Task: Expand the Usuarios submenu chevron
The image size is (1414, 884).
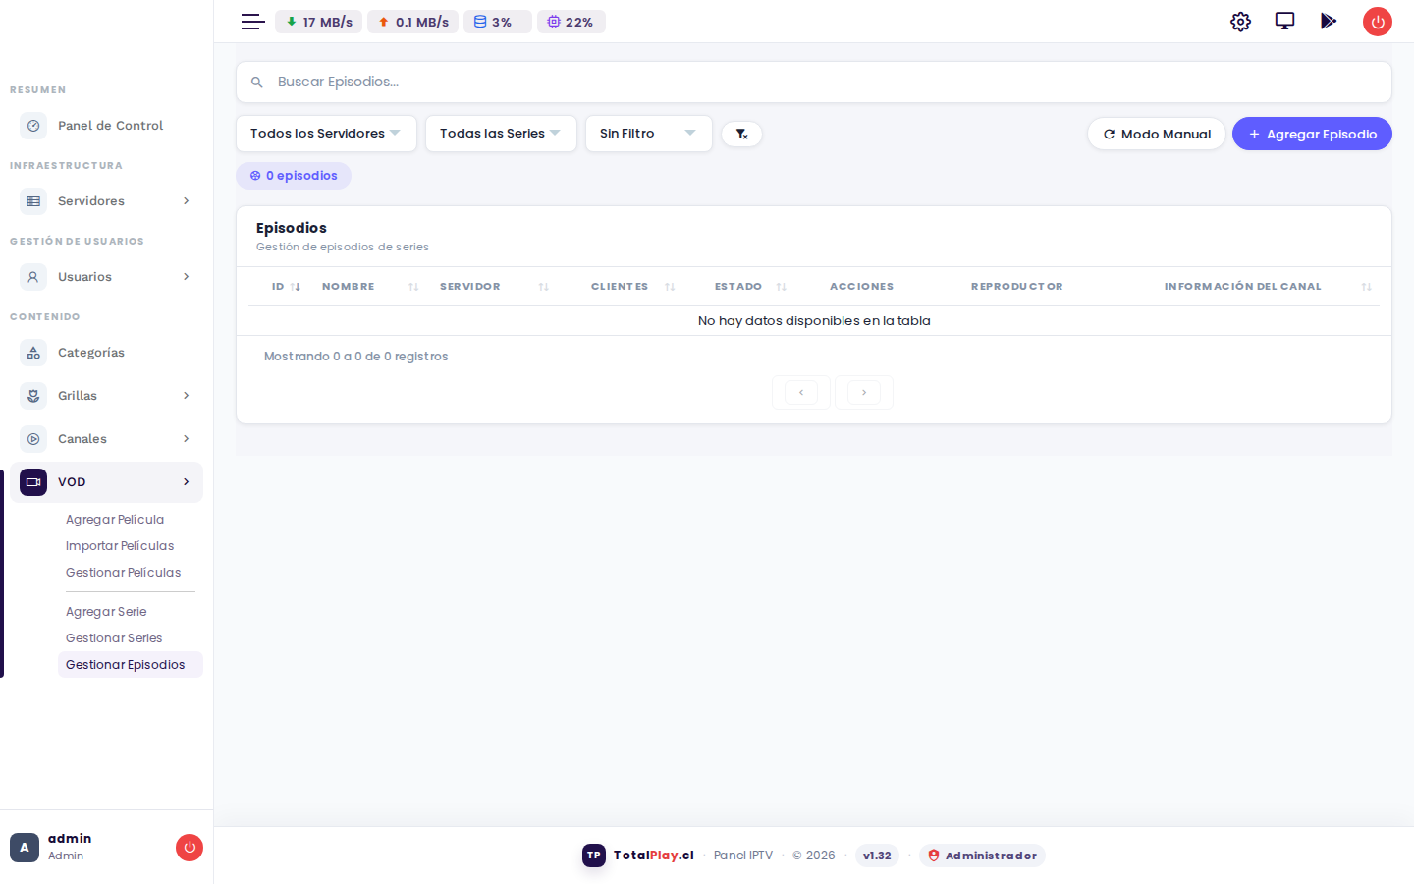Action: pos(186,277)
